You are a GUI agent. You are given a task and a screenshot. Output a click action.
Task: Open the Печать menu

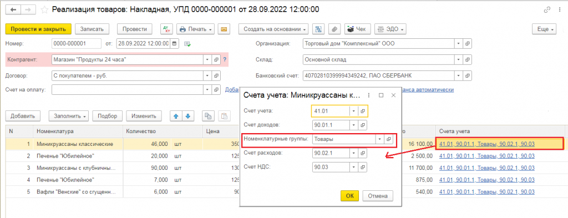[x=196, y=29]
